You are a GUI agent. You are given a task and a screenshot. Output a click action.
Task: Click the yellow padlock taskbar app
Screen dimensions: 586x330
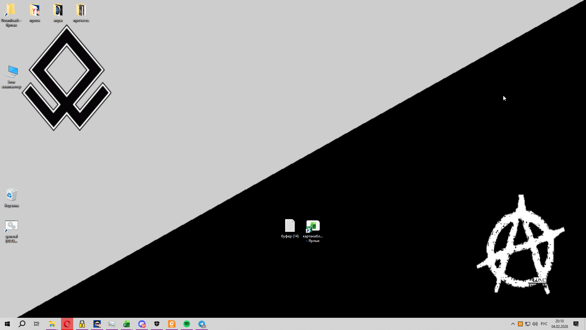point(82,324)
